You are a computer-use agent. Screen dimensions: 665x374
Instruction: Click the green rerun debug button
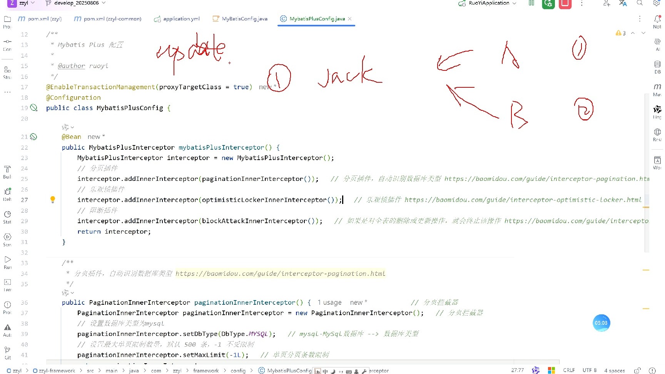(548, 3)
